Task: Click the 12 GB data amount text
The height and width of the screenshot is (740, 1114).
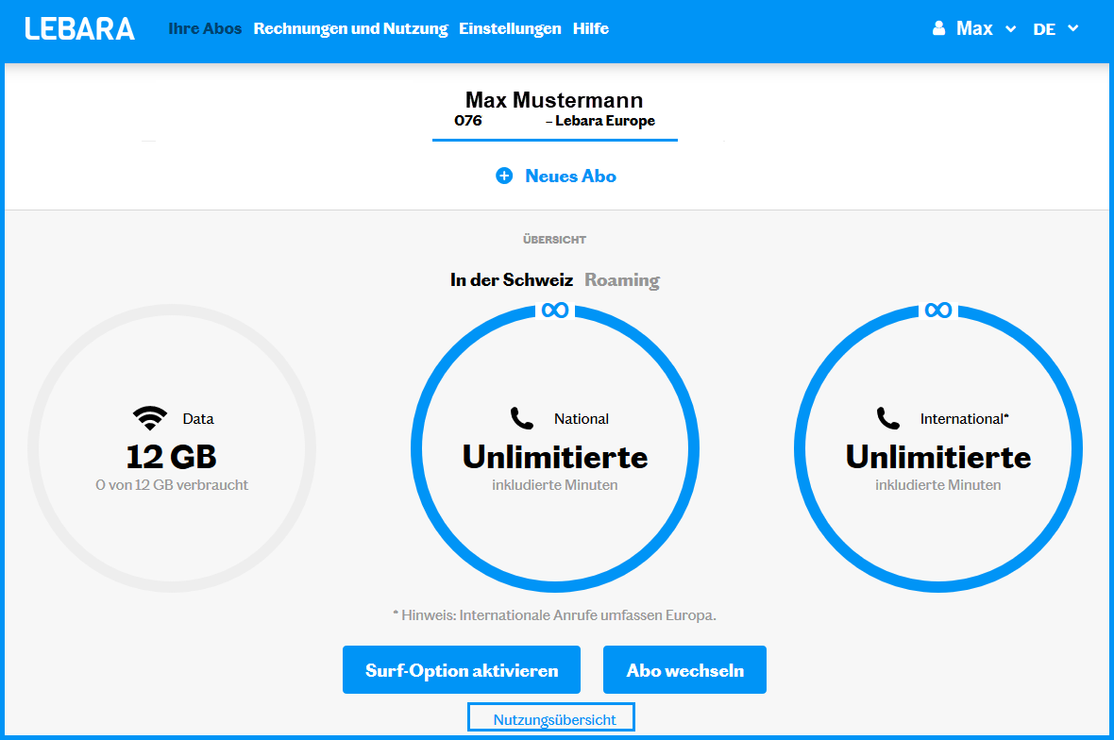Action: click(171, 457)
